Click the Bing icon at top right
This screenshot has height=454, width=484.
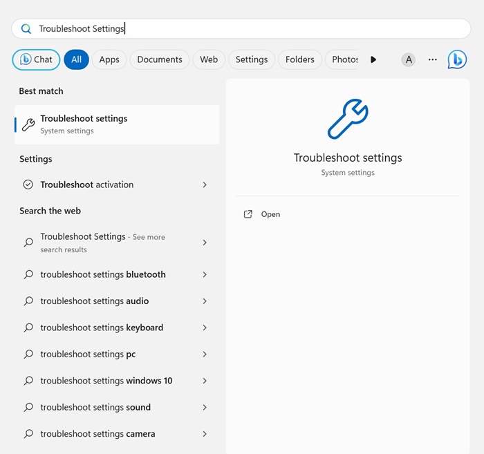(x=457, y=59)
